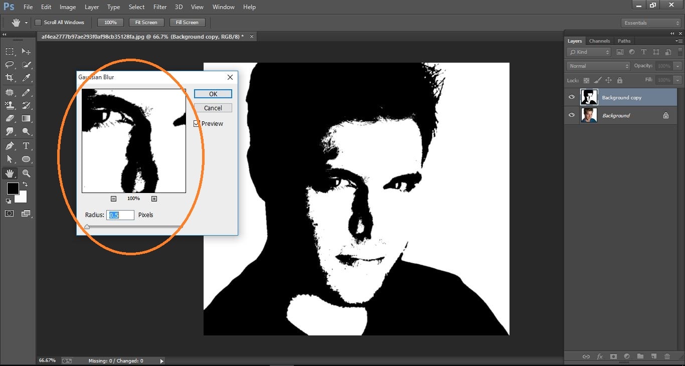The height and width of the screenshot is (366, 685).
Task: Hide the Background copy layer
Action: (x=571, y=97)
